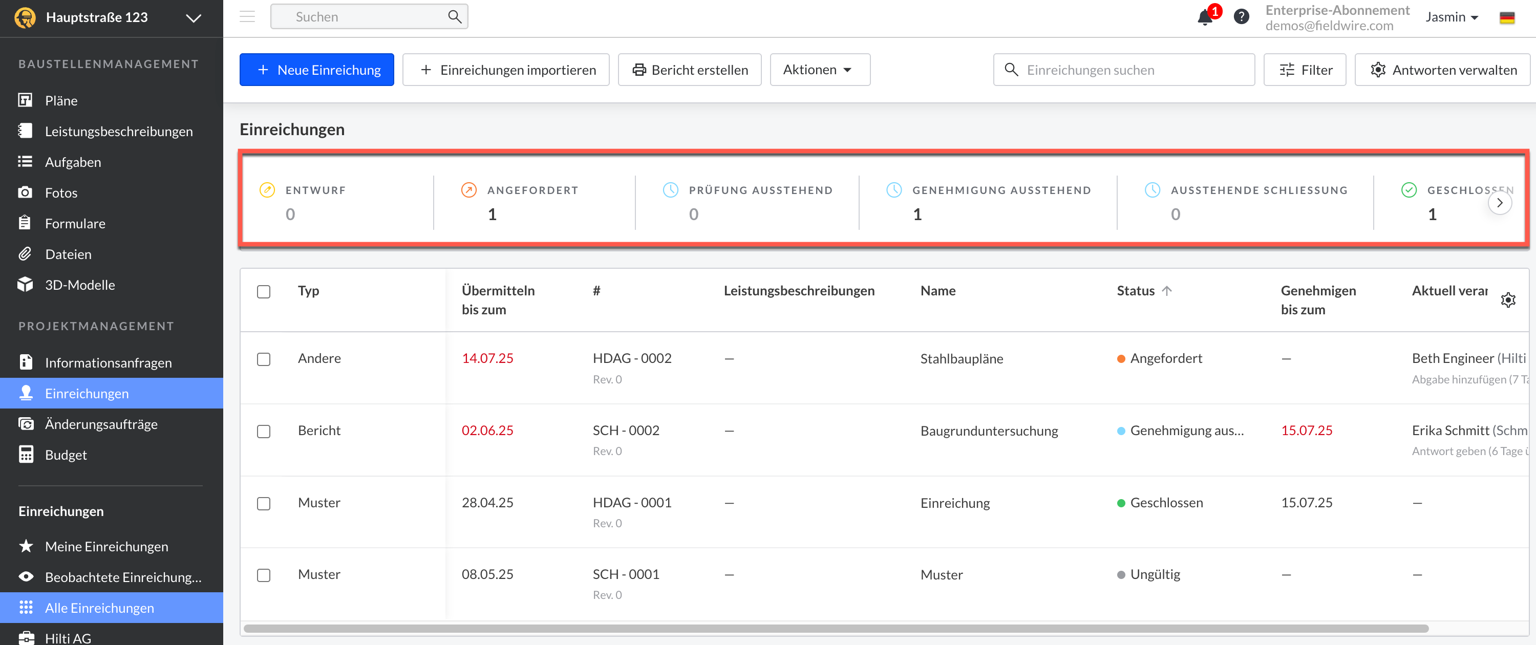Toggle the hamburger menu icon
The width and height of the screenshot is (1536, 645).
(247, 17)
